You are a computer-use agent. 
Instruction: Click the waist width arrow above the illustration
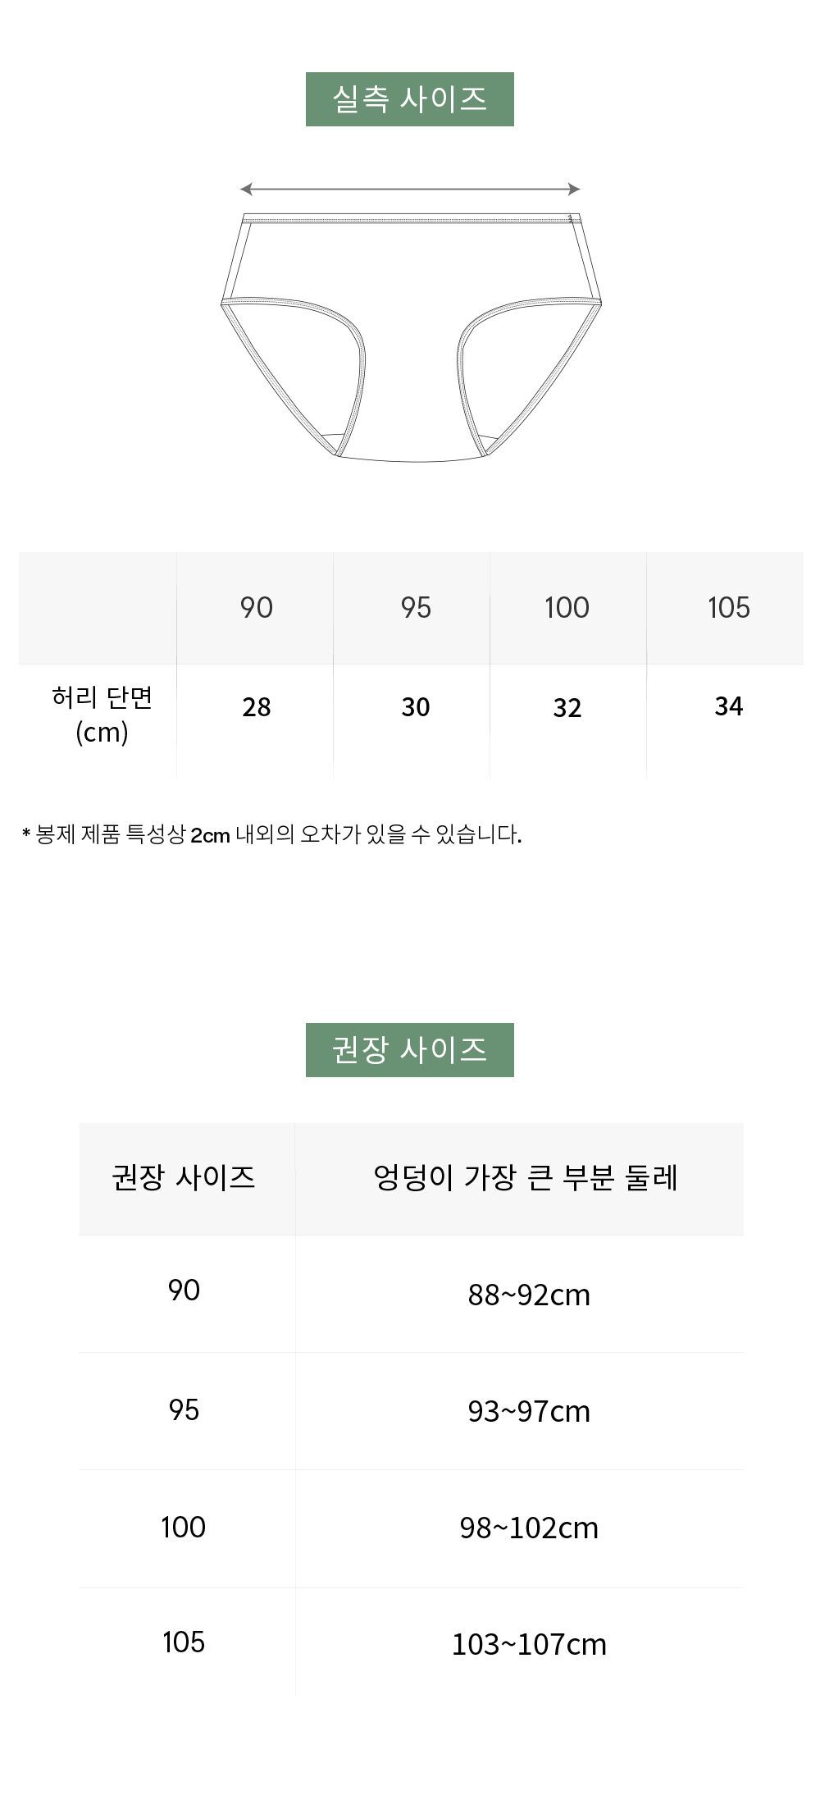[410, 190]
